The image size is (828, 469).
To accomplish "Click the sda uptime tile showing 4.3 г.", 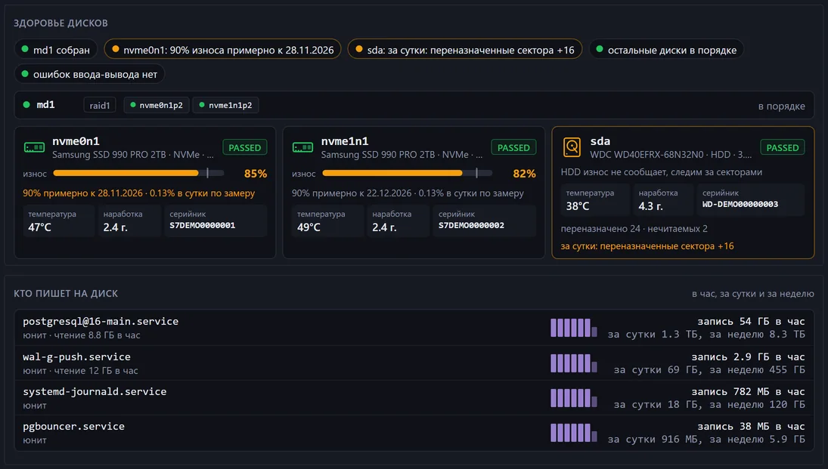I will pyautogui.click(x=663, y=200).
